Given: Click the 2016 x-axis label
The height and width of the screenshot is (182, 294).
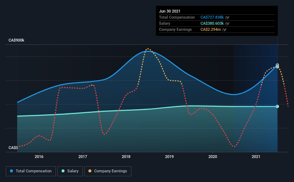Looking at the screenshot, I should pos(39,157).
